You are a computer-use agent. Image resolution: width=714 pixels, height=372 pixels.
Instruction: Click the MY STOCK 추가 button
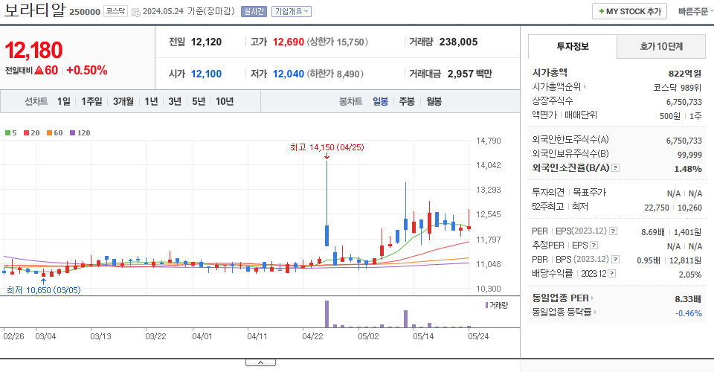(x=629, y=11)
